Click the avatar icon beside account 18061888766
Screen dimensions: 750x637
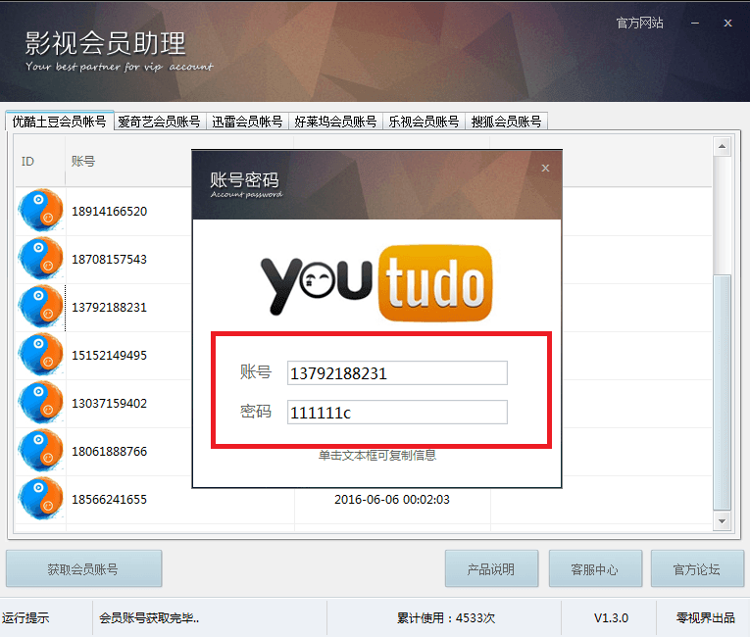pos(40,451)
